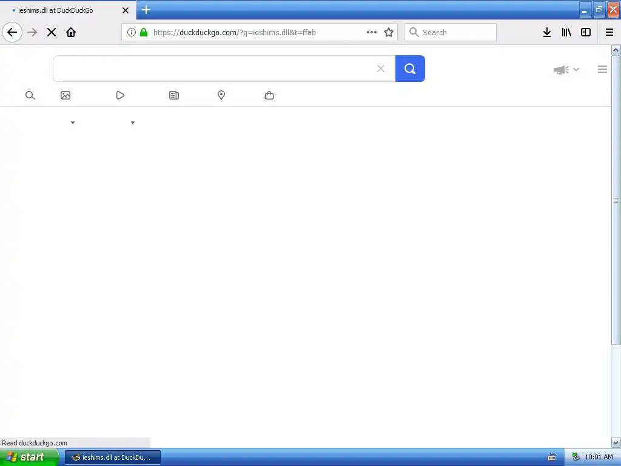
Task: Expand the second filter dropdown arrow
Action: click(x=133, y=123)
